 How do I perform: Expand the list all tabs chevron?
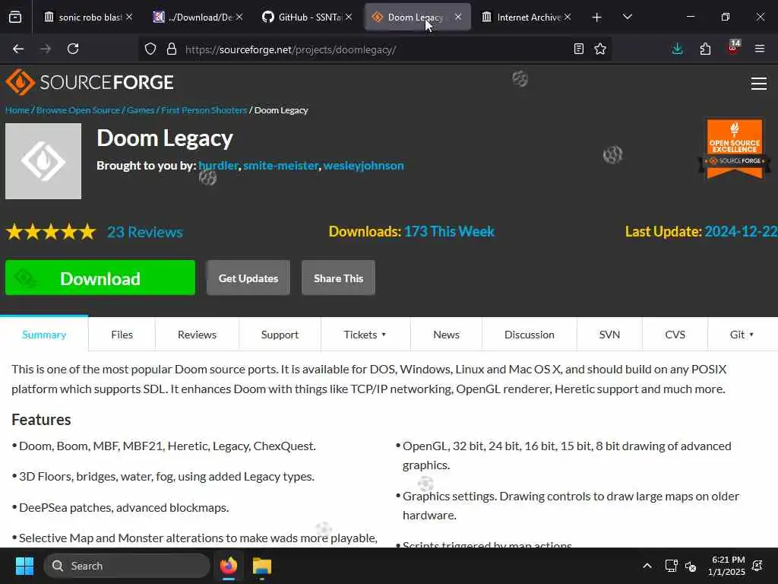pos(627,17)
